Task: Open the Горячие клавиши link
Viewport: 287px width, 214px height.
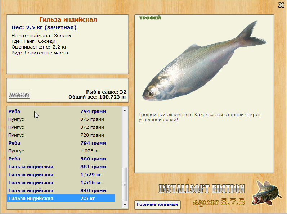Action: (157, 204)
